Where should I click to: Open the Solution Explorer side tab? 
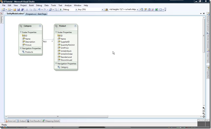[x=208, y=22]
